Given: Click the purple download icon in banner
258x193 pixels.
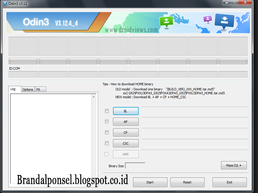Looking at the screenshot, I should [x=208, y=19].
